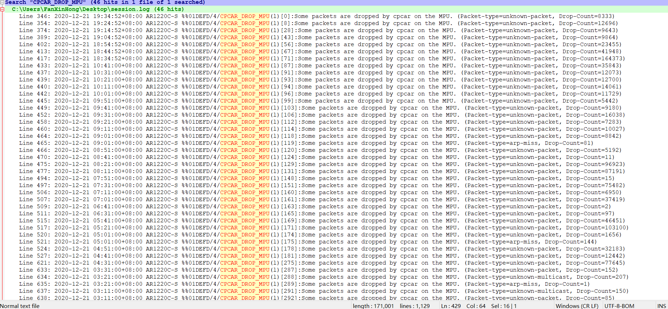Open result Line 433 with Drop-Count=35843
Image resolution: width=668 pixels, height=309 pixels.
coord(320,66)
